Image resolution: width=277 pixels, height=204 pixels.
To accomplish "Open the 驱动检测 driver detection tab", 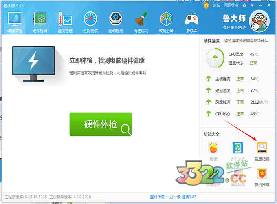I will pos(116,22).
